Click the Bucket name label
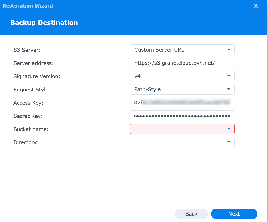This screenshot has width=268, height=222. coord(31,129)
